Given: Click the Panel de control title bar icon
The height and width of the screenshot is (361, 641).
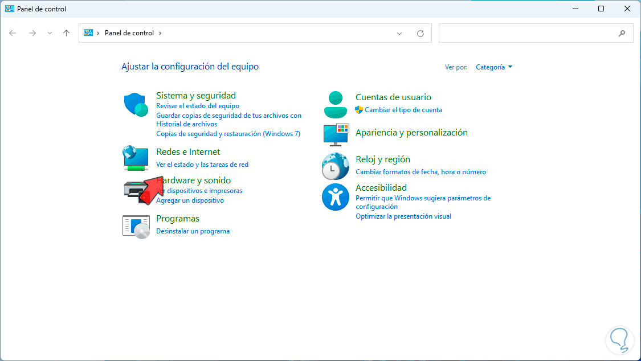Looking at the screenshot, I should [x=10, y=9].
